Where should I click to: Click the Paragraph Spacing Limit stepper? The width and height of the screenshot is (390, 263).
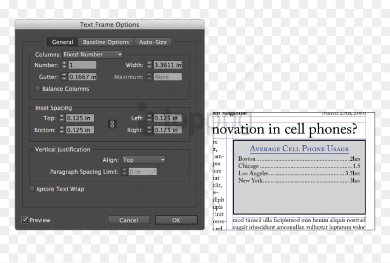coord(124,172)
